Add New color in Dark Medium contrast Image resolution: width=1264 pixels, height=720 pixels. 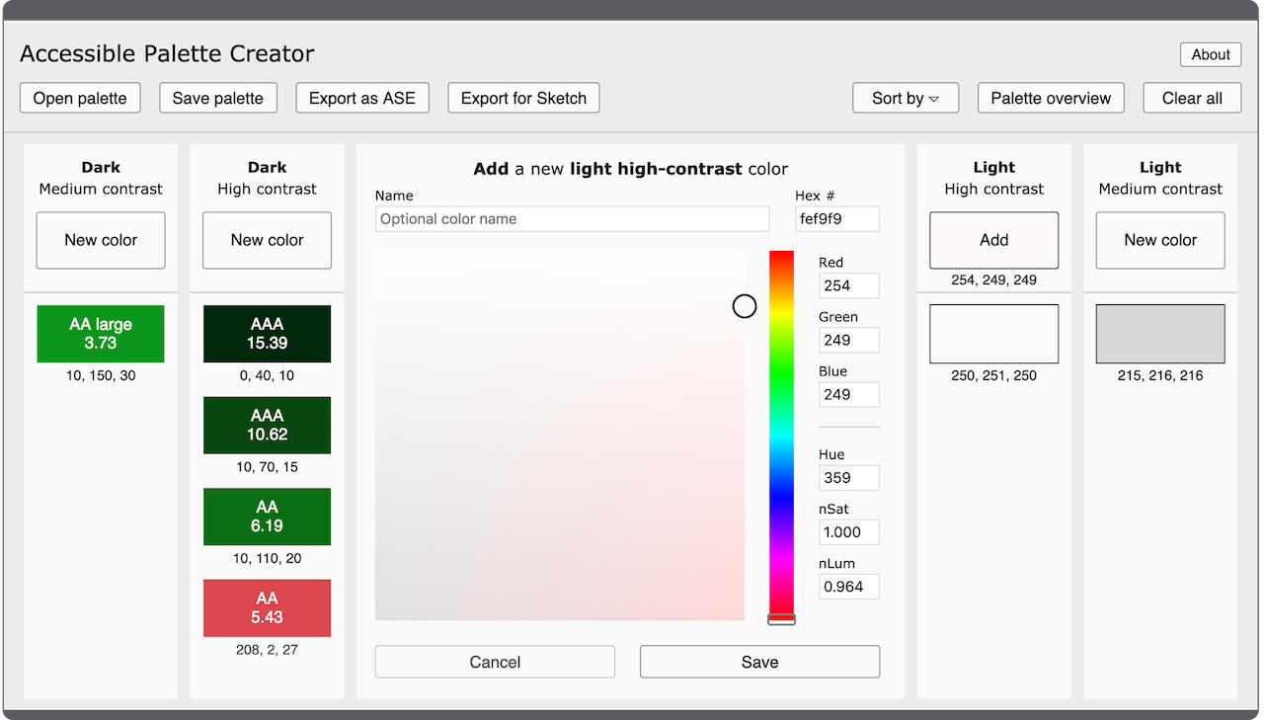[x=101, y=240]
